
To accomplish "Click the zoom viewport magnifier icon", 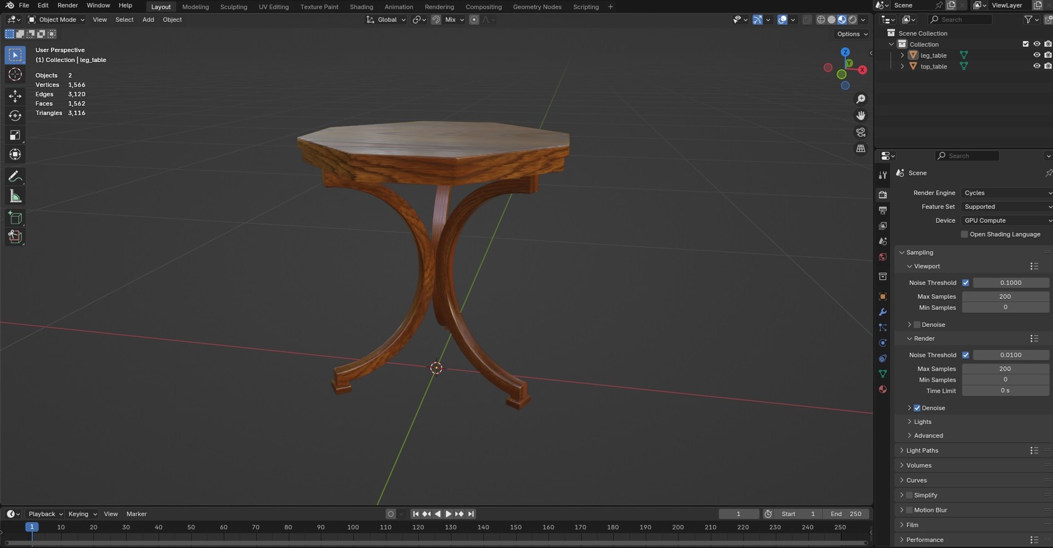I will (x=861, y=99).
